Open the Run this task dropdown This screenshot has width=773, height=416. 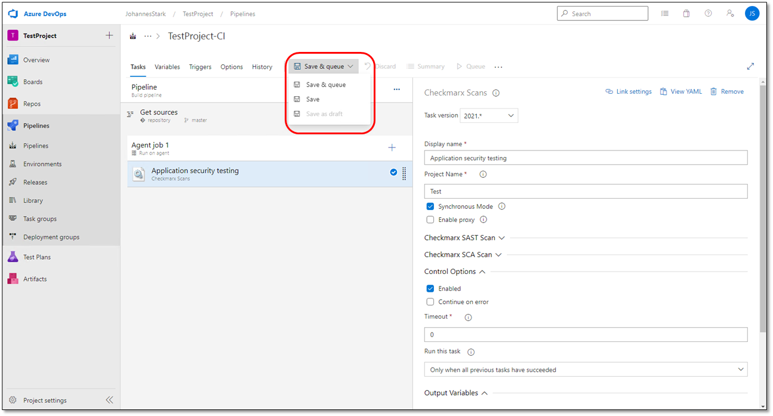[x=586, y=370]
